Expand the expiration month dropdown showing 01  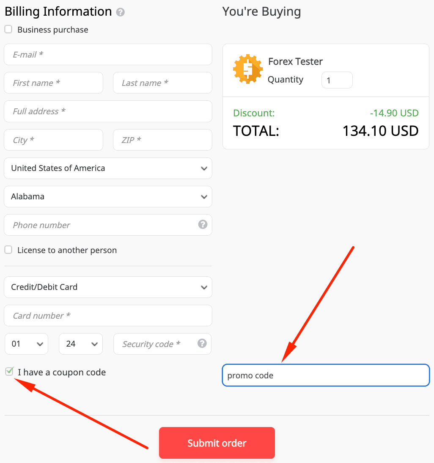26,344
